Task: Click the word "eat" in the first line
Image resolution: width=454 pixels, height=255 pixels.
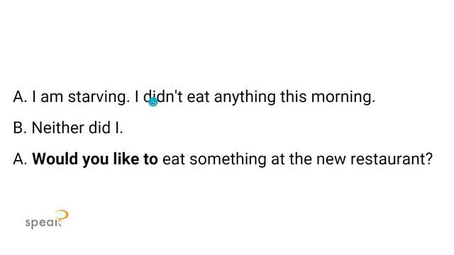Action: pyautogui.click(x=198, y=97)
